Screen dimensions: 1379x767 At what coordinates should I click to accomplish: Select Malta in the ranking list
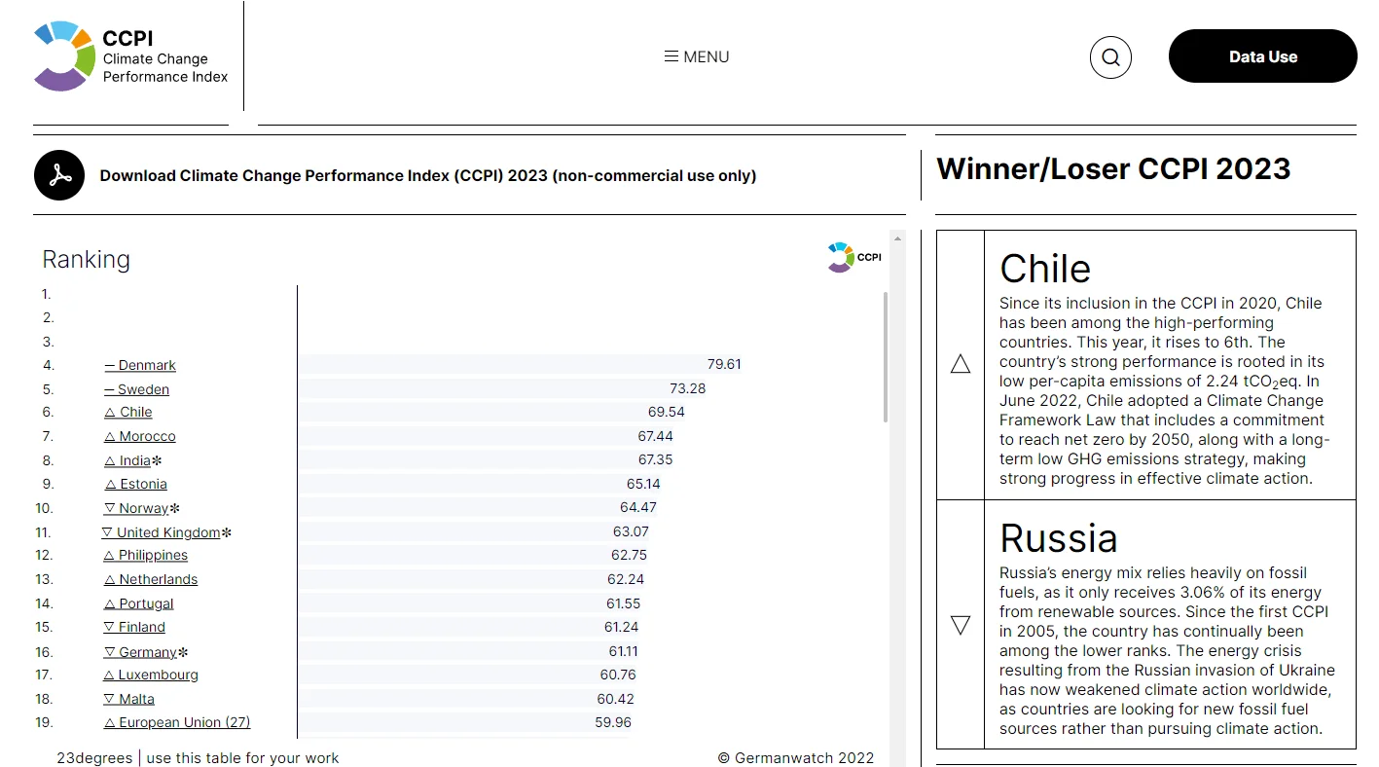pos(129,700)
